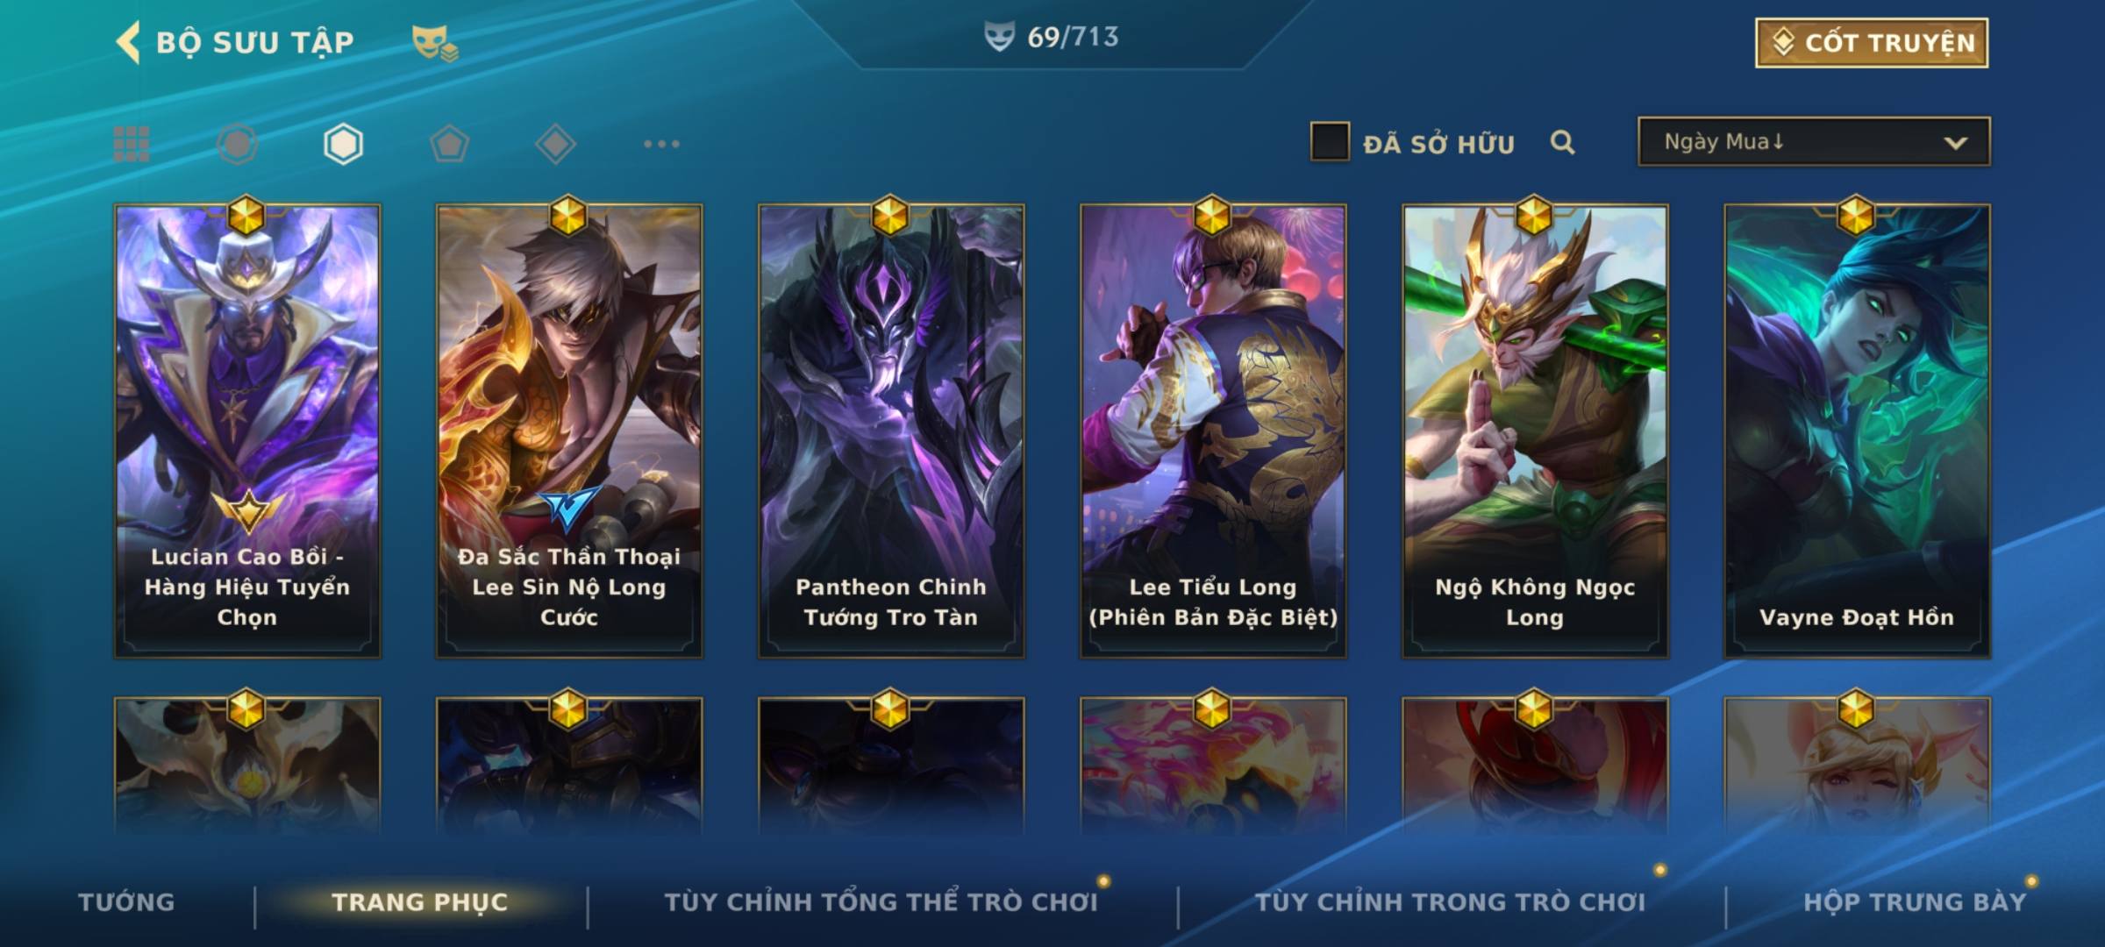Select the Trang Phục tab
Image resolution: width=2105 pixels, height=947 pixels.
point(420,901)
